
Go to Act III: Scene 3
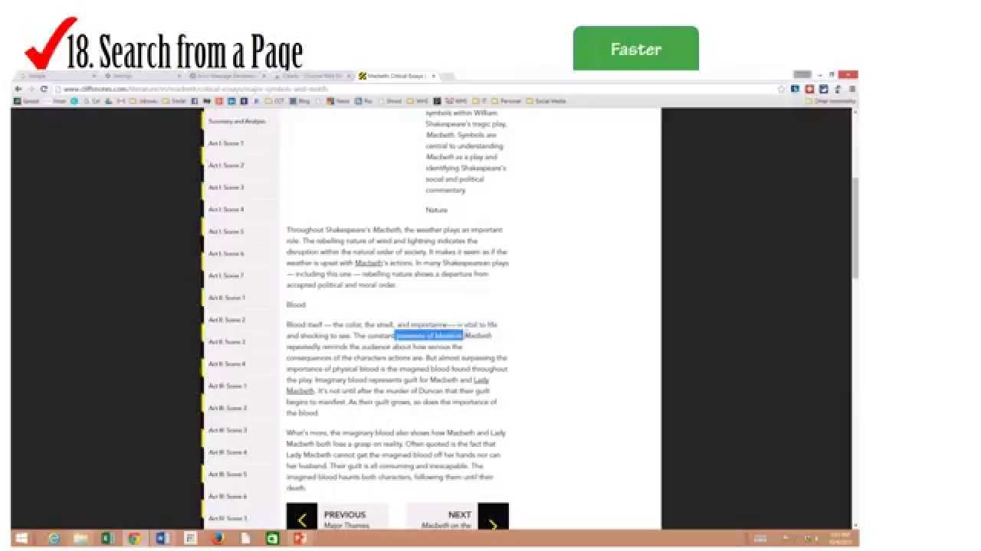[228, 430]
